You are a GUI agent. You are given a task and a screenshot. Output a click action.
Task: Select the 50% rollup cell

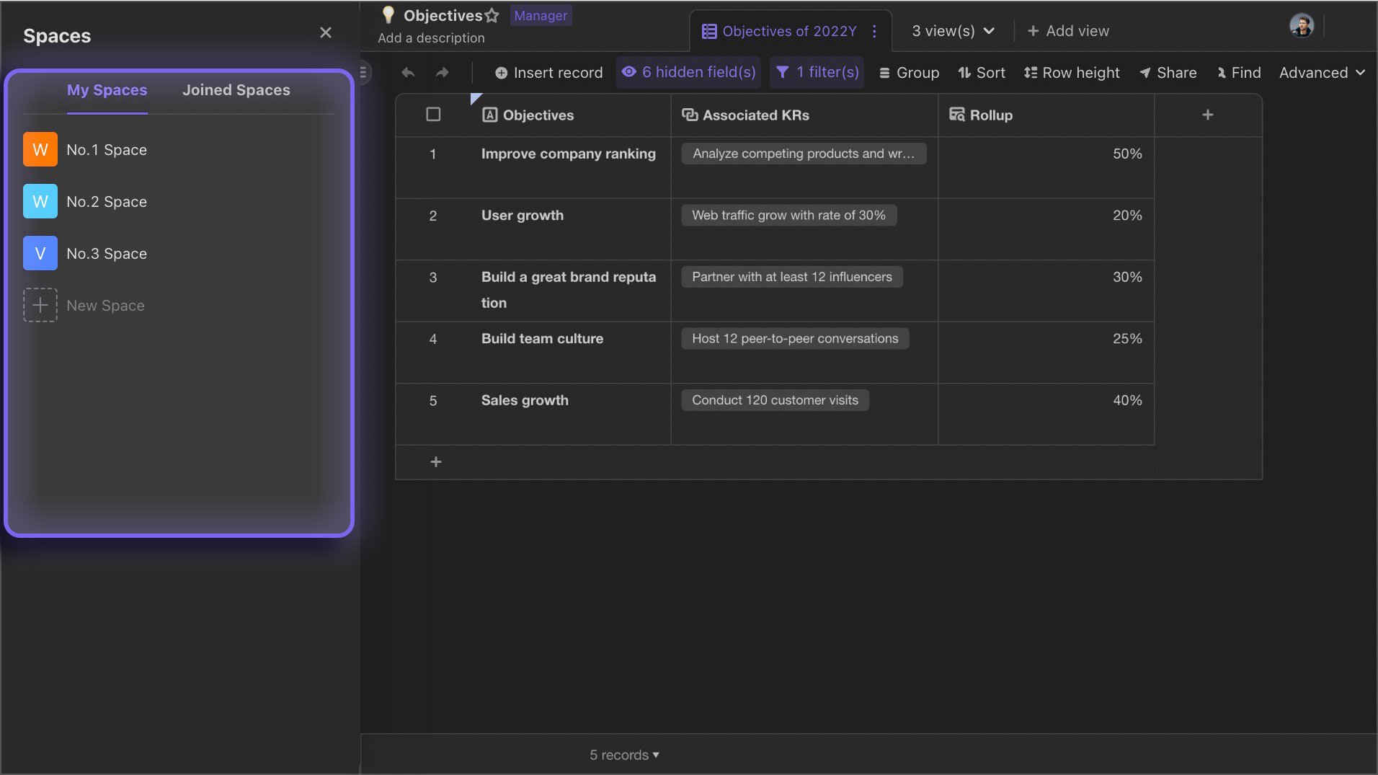[1046, 168]
